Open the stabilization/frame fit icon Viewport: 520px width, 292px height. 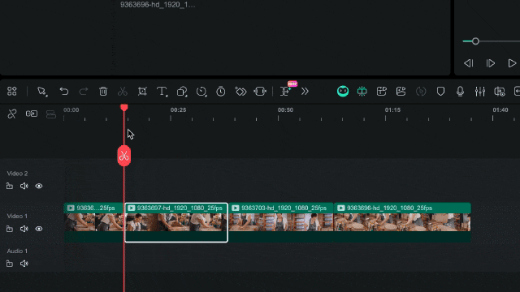coord(260,91)
